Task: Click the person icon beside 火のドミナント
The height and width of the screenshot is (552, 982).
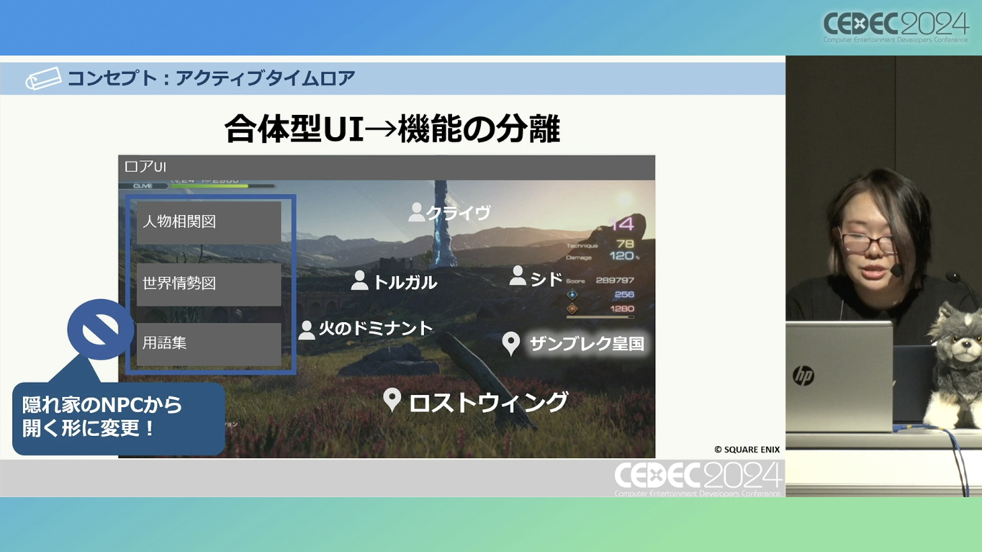Action: (x=306, y=329)
